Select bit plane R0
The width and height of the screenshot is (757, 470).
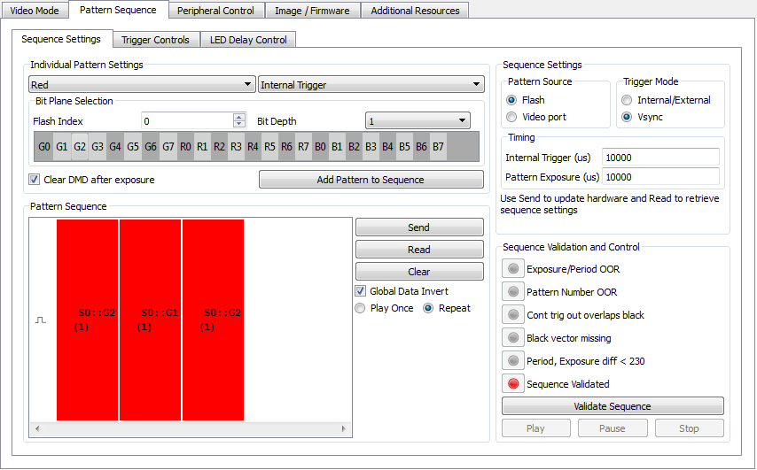(x=185, y=147)
